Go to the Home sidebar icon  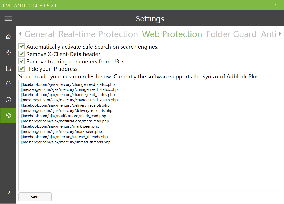pyautogui.click(x=8, y=37)
